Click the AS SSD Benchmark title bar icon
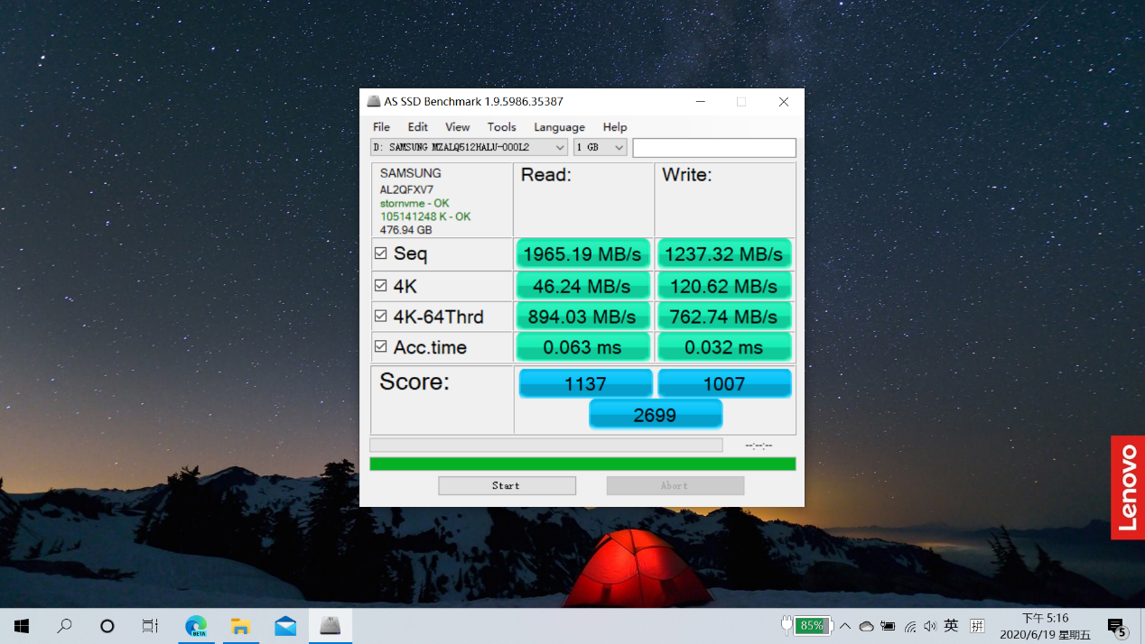The image size is (1145, 644). click(374, 101)
